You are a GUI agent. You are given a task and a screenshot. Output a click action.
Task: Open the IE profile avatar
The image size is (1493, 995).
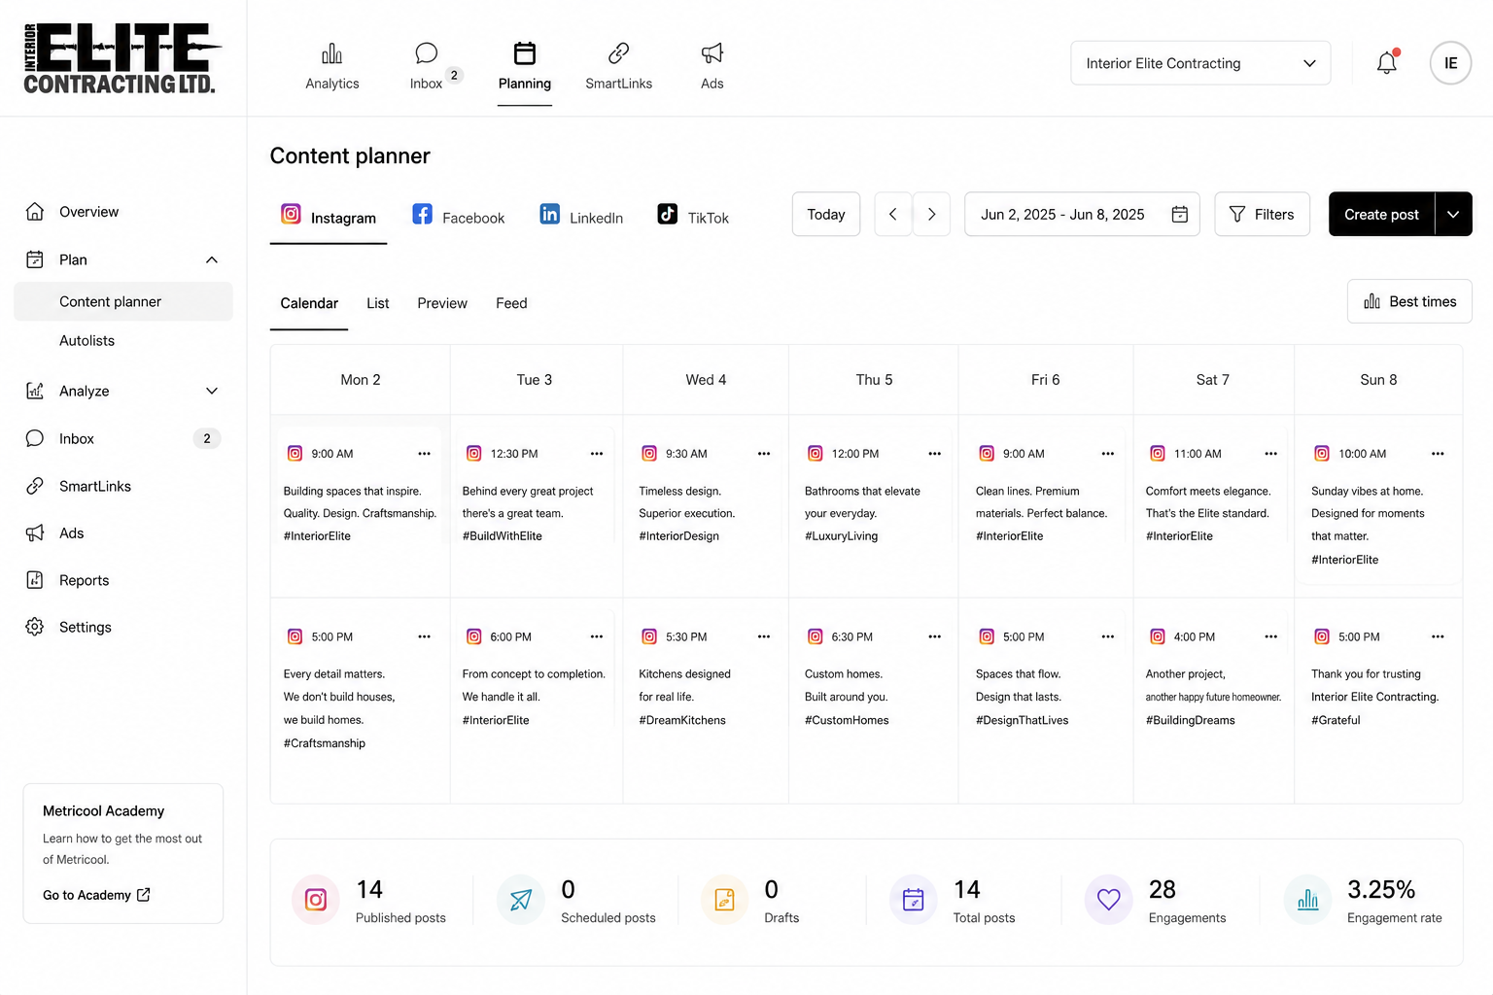click(x=1450, y=63)
